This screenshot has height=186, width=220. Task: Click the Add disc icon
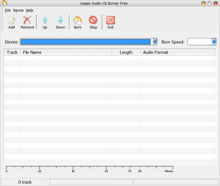11,20
